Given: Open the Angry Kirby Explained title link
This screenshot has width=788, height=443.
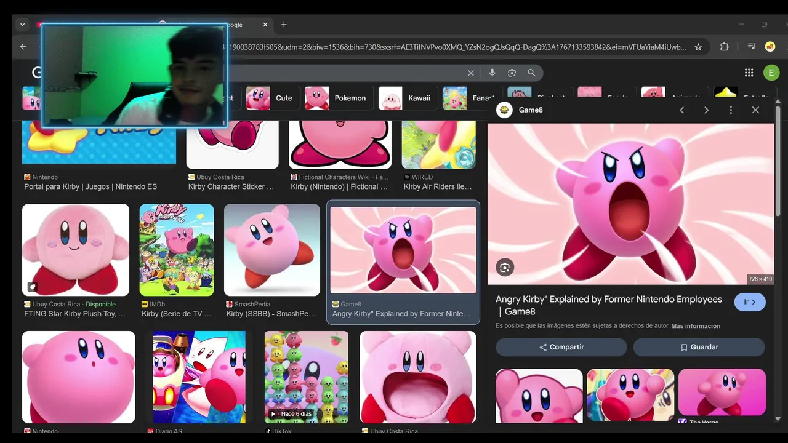Looking at the screenshot, I should 609,305.
